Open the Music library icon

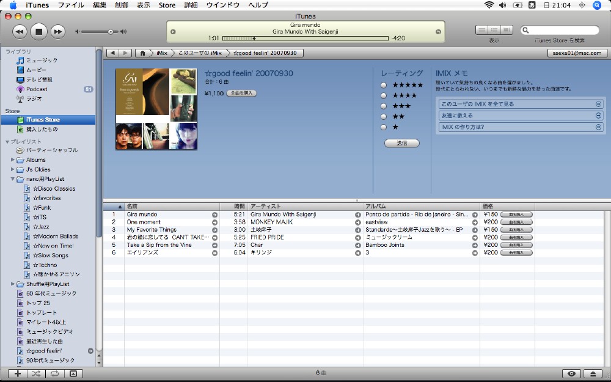coord(20,61)
